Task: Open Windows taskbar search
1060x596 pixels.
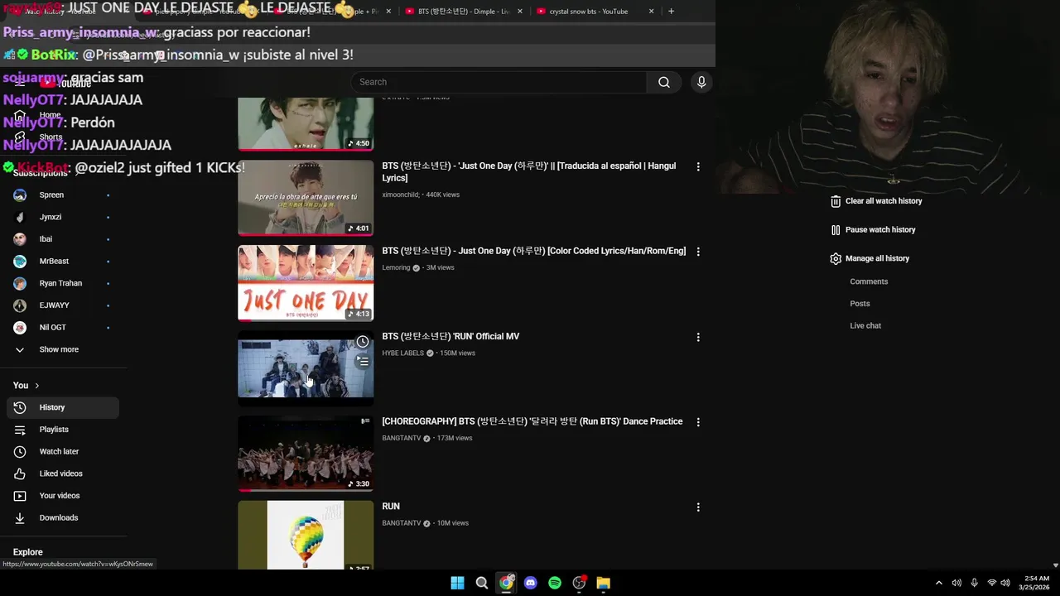Action: pyautogui.click(x=481, y=583)
